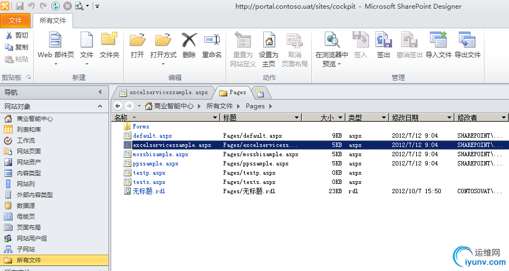Click the 删除 ribbon button

tap(189, 45)
